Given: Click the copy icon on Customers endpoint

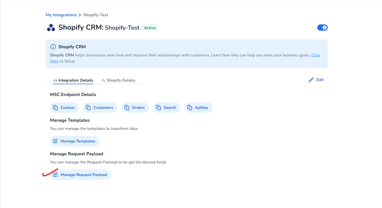Looking at the screenshot, I should pyautogui.click(x=88, y=108).
